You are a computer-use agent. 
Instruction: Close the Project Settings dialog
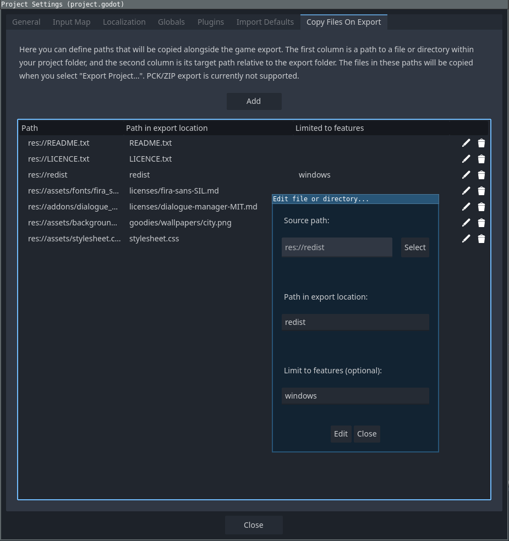click(x=254, y=525)
